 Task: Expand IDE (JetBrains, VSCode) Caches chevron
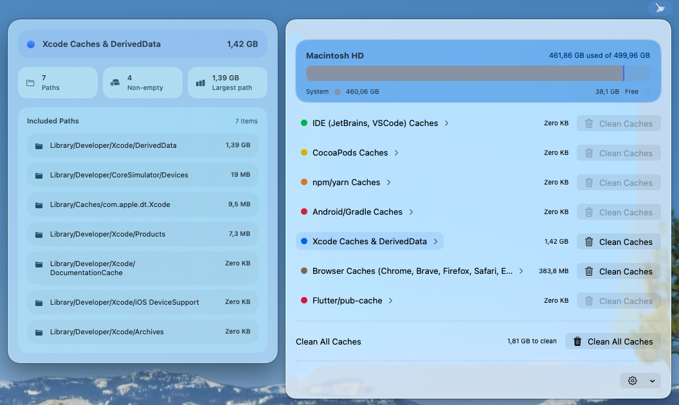click(447, 123)
